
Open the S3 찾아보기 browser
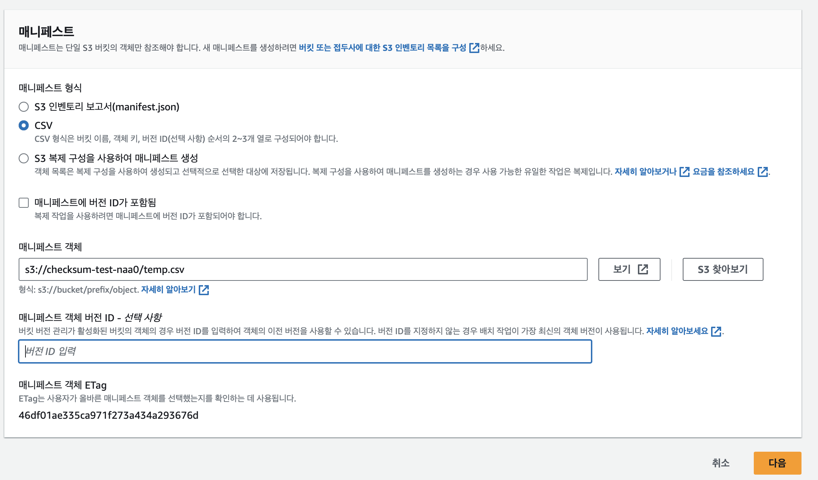[x=723, y=269]
